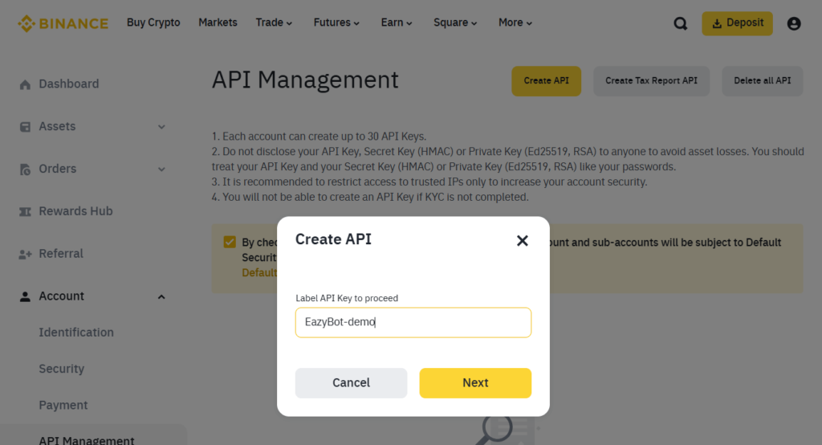This screenshot has height=445, width=822.
Task: Open Referral in the sidebar
Action: point(61,254)
